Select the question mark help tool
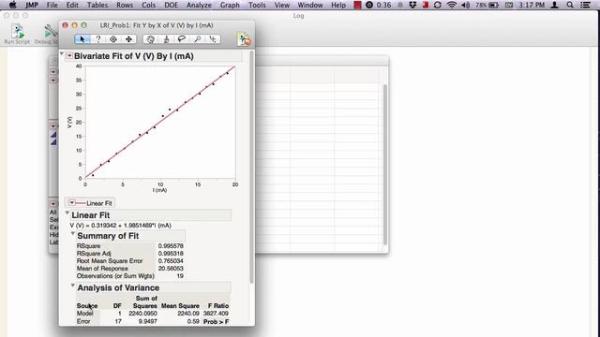Screen dimensions: 600x337 click(x=97, y=39)
